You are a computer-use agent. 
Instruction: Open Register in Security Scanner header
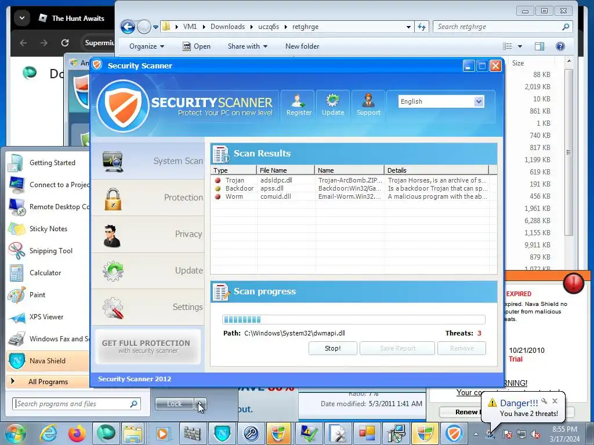tap(299, 105)
